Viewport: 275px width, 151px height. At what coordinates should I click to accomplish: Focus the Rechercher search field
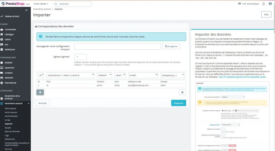[72, 4]
